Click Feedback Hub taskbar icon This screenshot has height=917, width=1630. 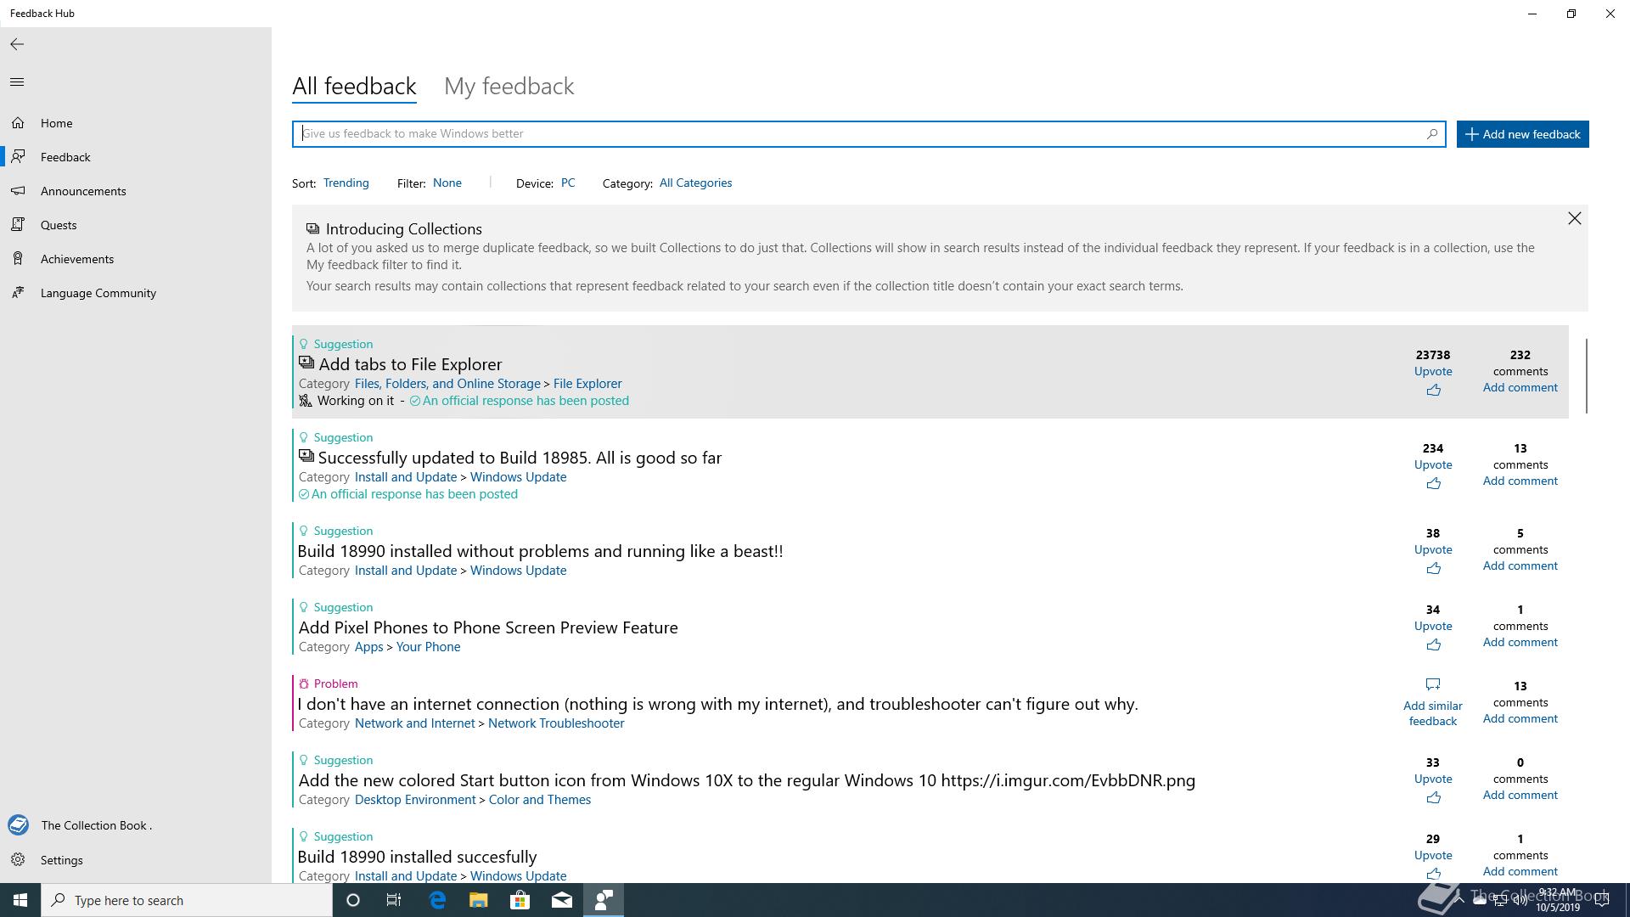pyautogui.click(x=604, y=900)
